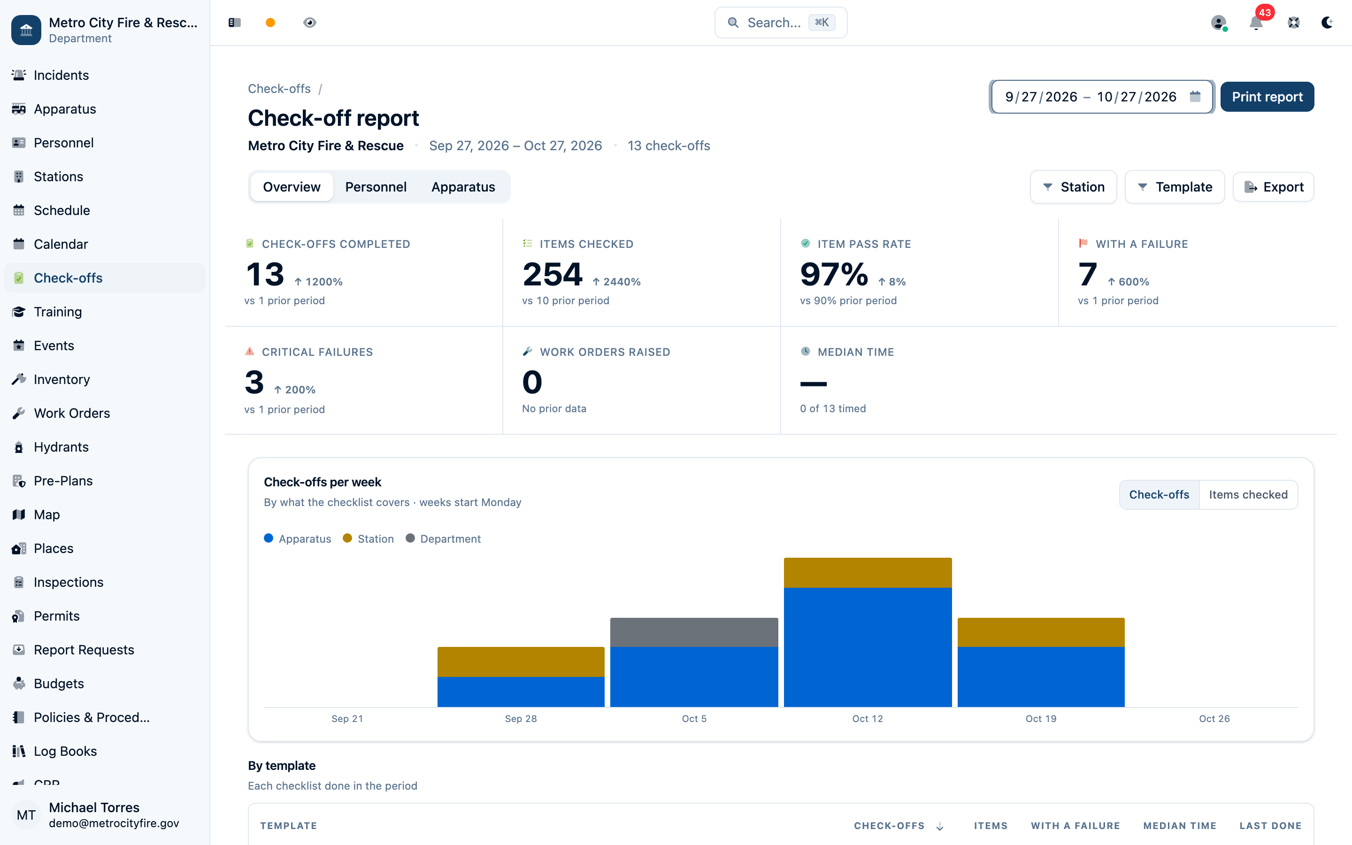1352x845 pixels.
Task: Open Budgets from sidebar
Action: coord(105,684)
